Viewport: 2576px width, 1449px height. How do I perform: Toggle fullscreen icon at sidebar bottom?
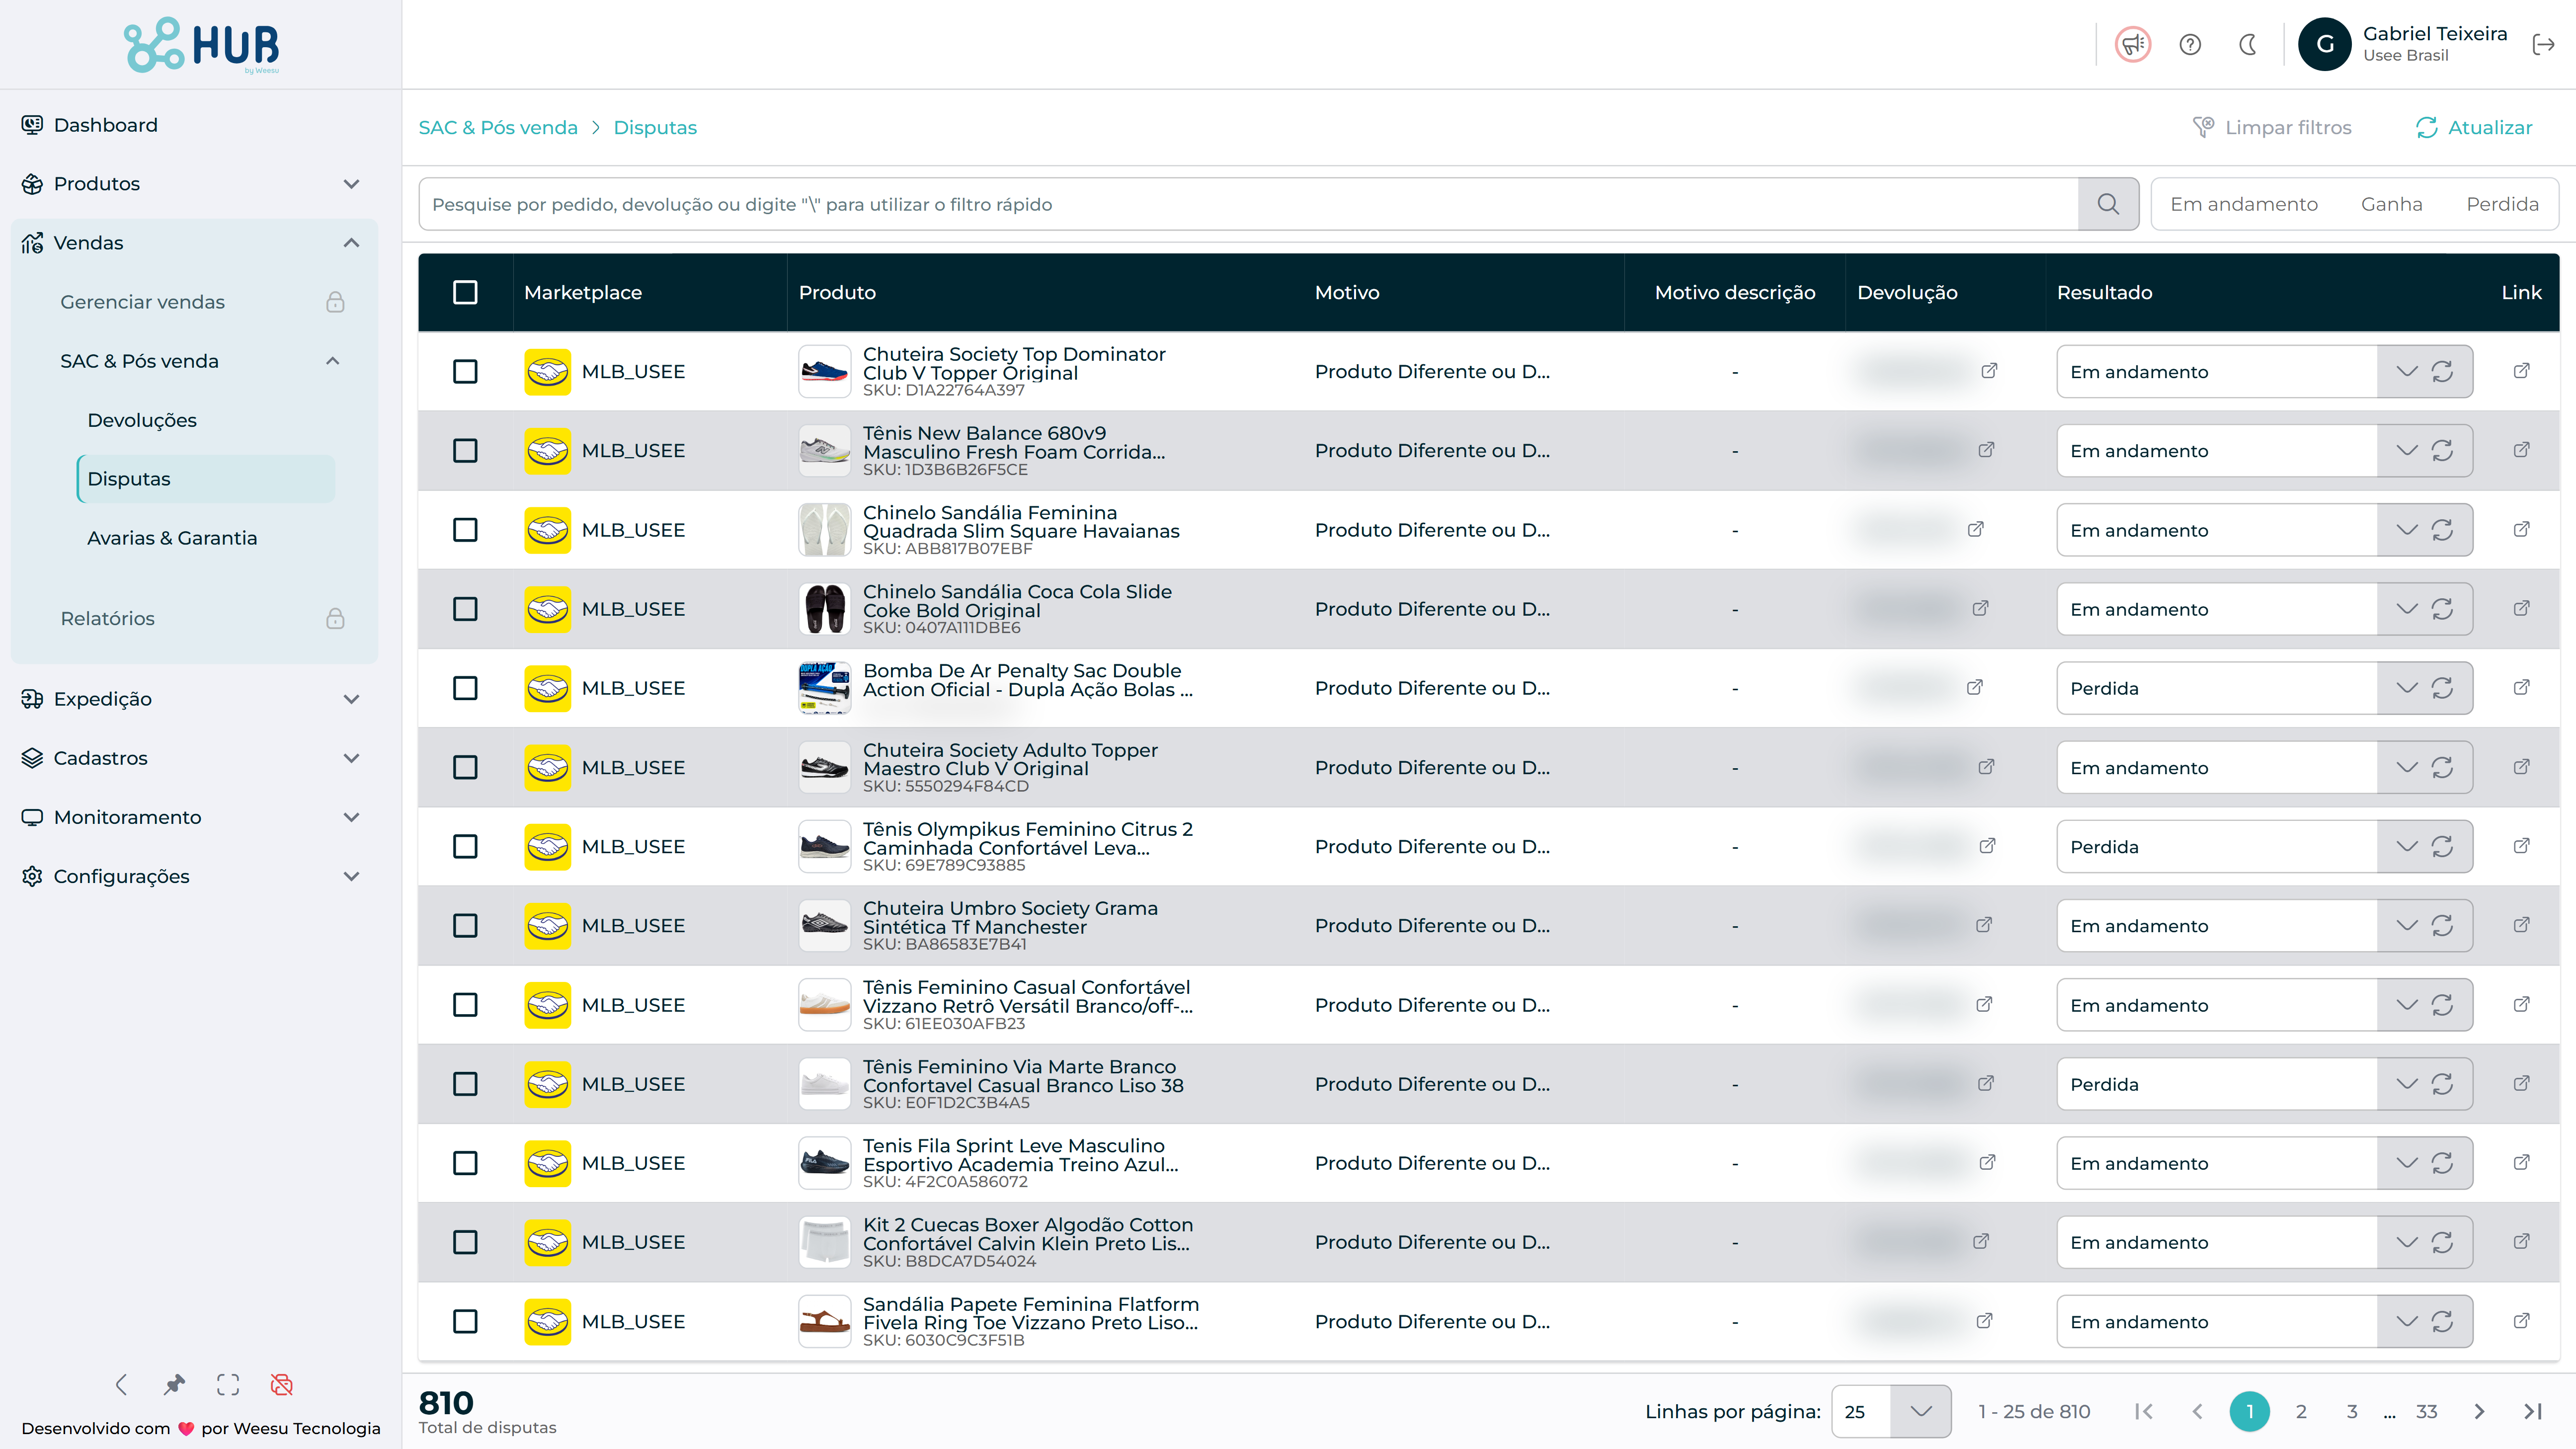pos(228,1384)
